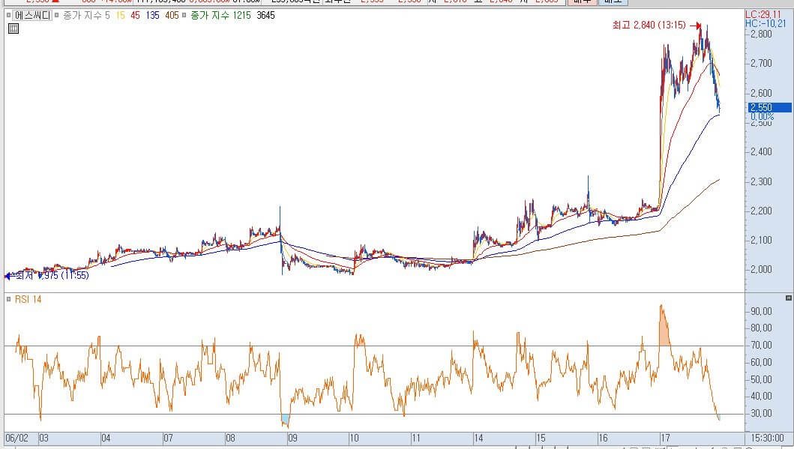This screenshot has width=794, height=449.
Task: Click the 2,400 price axis label
Action: pyautogui.click(x=761, y=151)
